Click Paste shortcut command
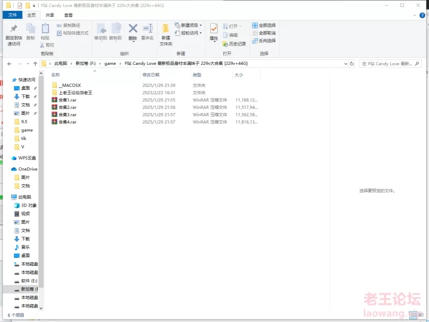The width and height of the screenshot is (429, 322). point(72,33)
